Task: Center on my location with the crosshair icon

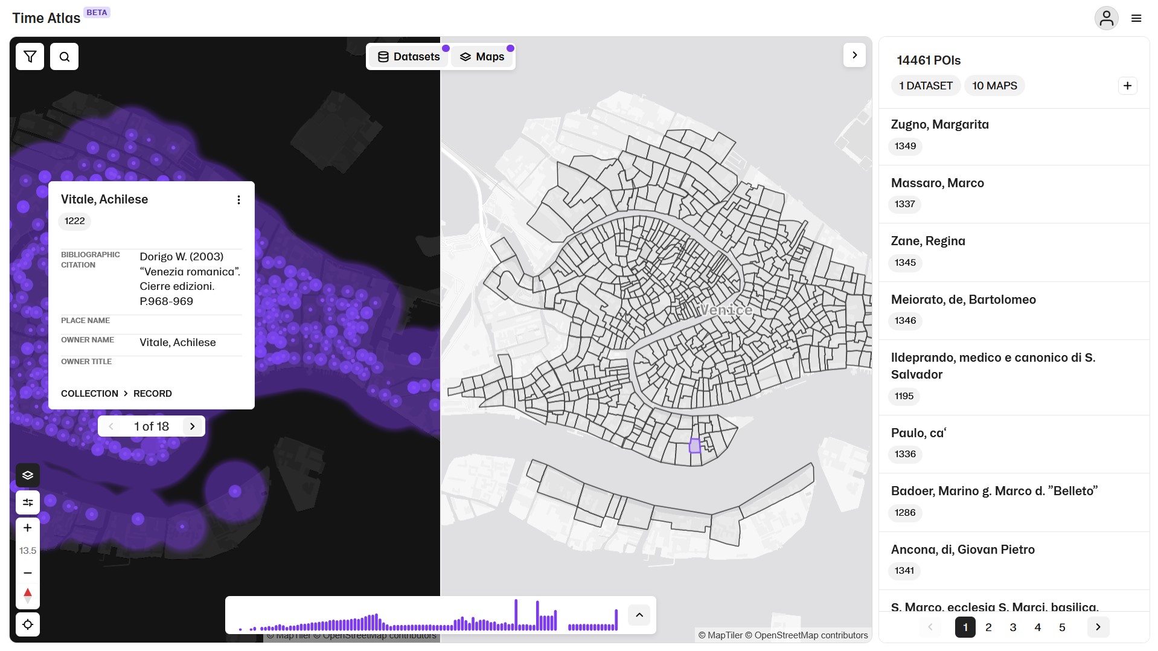Action: [x=28, y=624]
